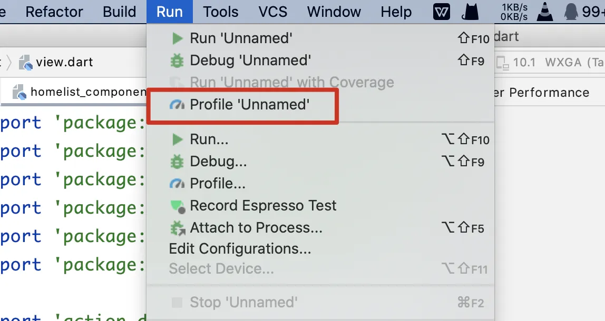Viewport: 605px width, 321px height.
Task: Click the green Run 'Unnamed' play icon
Action: point(177,38)
